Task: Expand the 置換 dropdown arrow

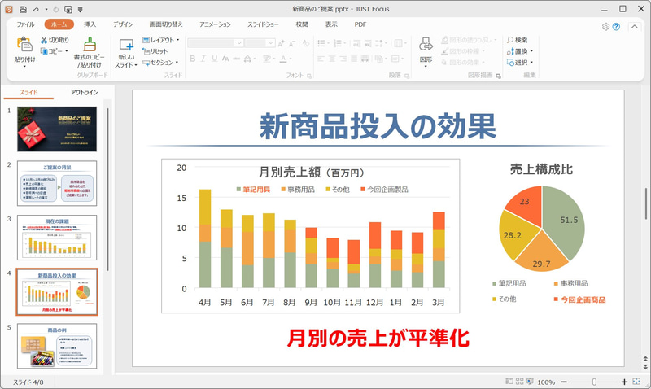Action: tap(531, 51)
